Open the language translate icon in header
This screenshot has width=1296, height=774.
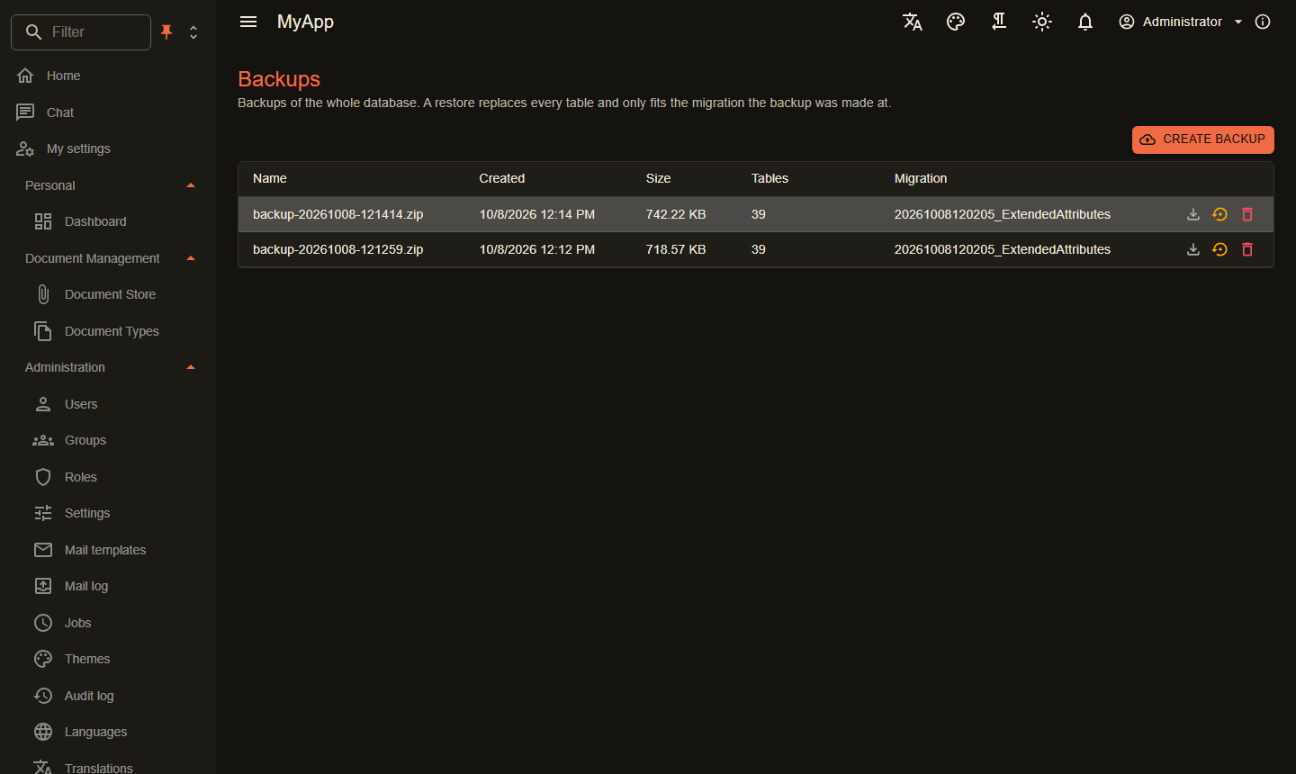913,22
